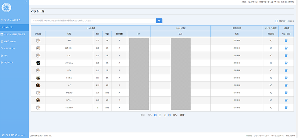Click pet avatar icon for ぶんちゃん
Viewport: 298px width, 138px height.
pos(38,63)
